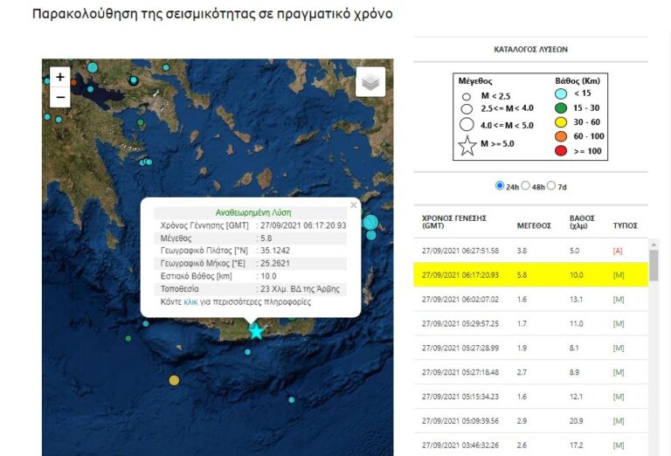Click the green earthquake marker southwest of Crete
This screenshot has width=671, height=456.
(x=128, y=339)
